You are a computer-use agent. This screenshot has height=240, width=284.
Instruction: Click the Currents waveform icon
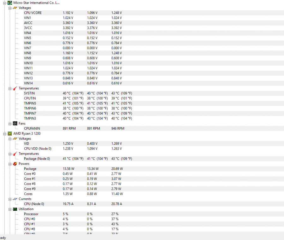pos(15,199)
